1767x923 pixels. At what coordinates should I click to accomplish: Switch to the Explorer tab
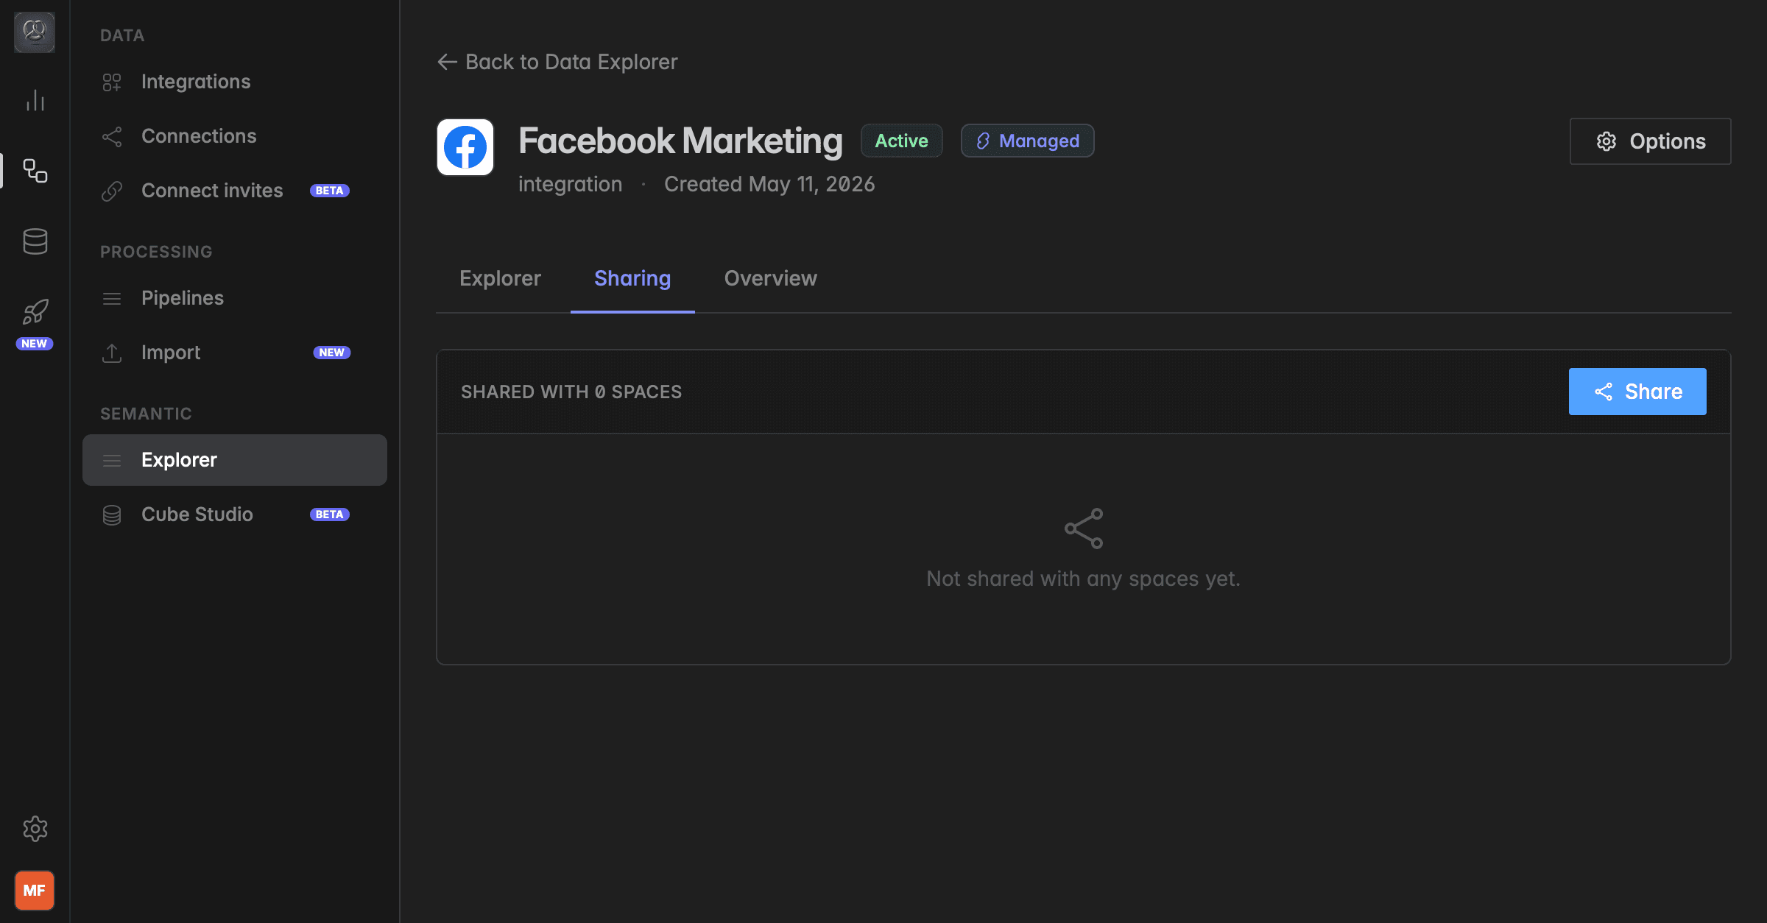coord(500,278)
